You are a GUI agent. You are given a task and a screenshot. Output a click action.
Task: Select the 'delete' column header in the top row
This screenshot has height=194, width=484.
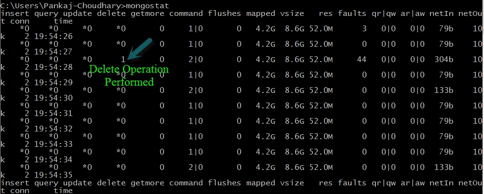(111, 13)
